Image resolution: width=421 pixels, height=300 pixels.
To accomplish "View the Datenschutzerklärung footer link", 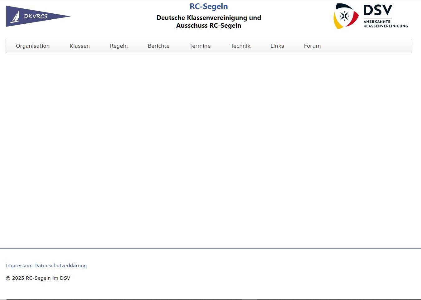I will tap(60, 266).
